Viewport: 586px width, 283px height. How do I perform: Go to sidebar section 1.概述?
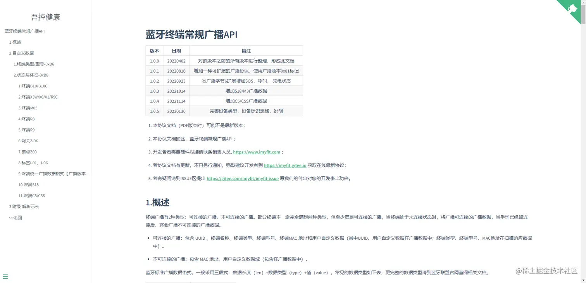(x=15, y=42)
